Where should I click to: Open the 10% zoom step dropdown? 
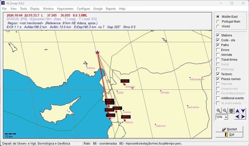226,117
